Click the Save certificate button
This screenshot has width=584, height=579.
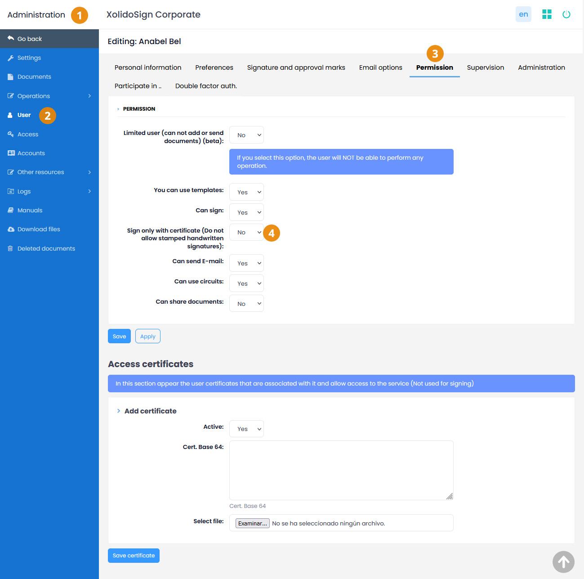coord(134,556)
